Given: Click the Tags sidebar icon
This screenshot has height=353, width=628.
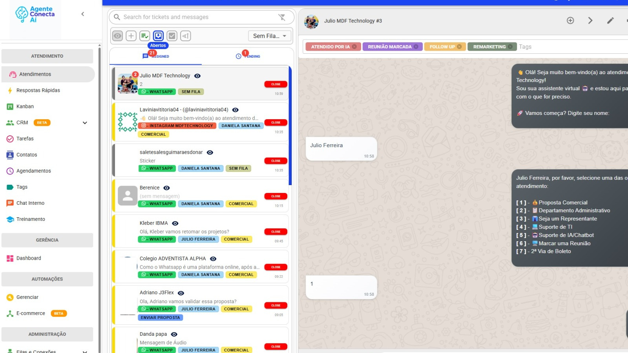Looking at the screenshot, I should [10, 187].
